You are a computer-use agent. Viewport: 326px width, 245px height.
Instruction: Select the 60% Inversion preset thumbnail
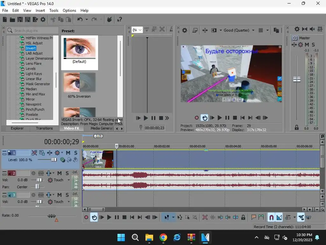(x=79, y=83)
